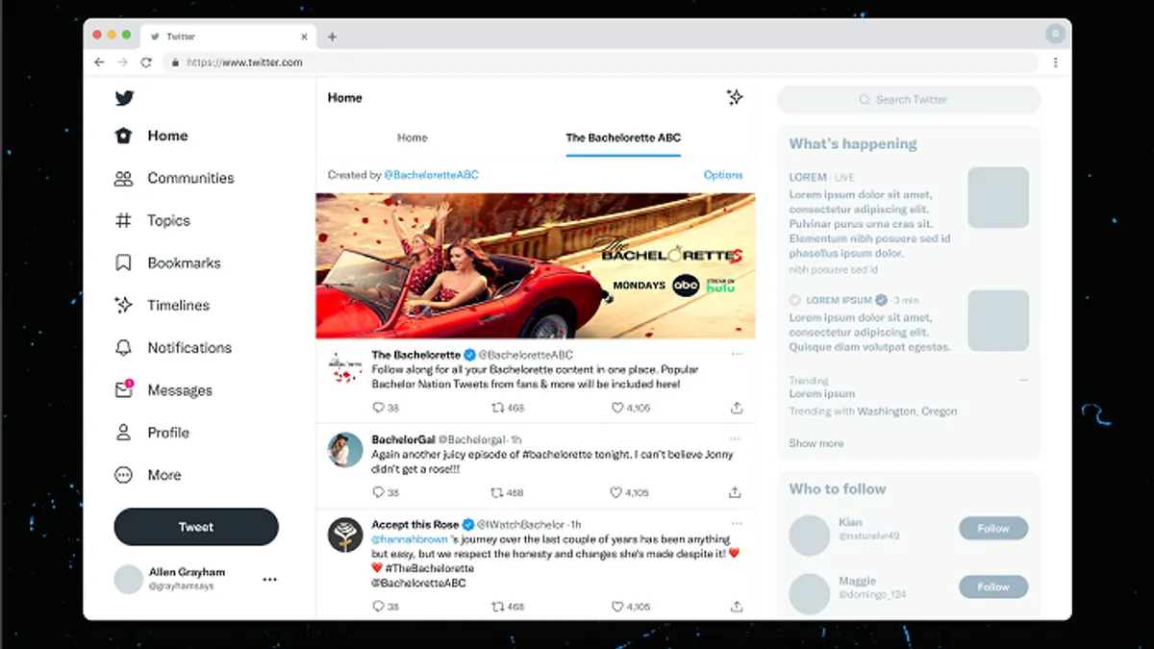Screen dimensions: 1154x649
Task: Click the twitter.com address bar
Action: (x=600, y=62)
